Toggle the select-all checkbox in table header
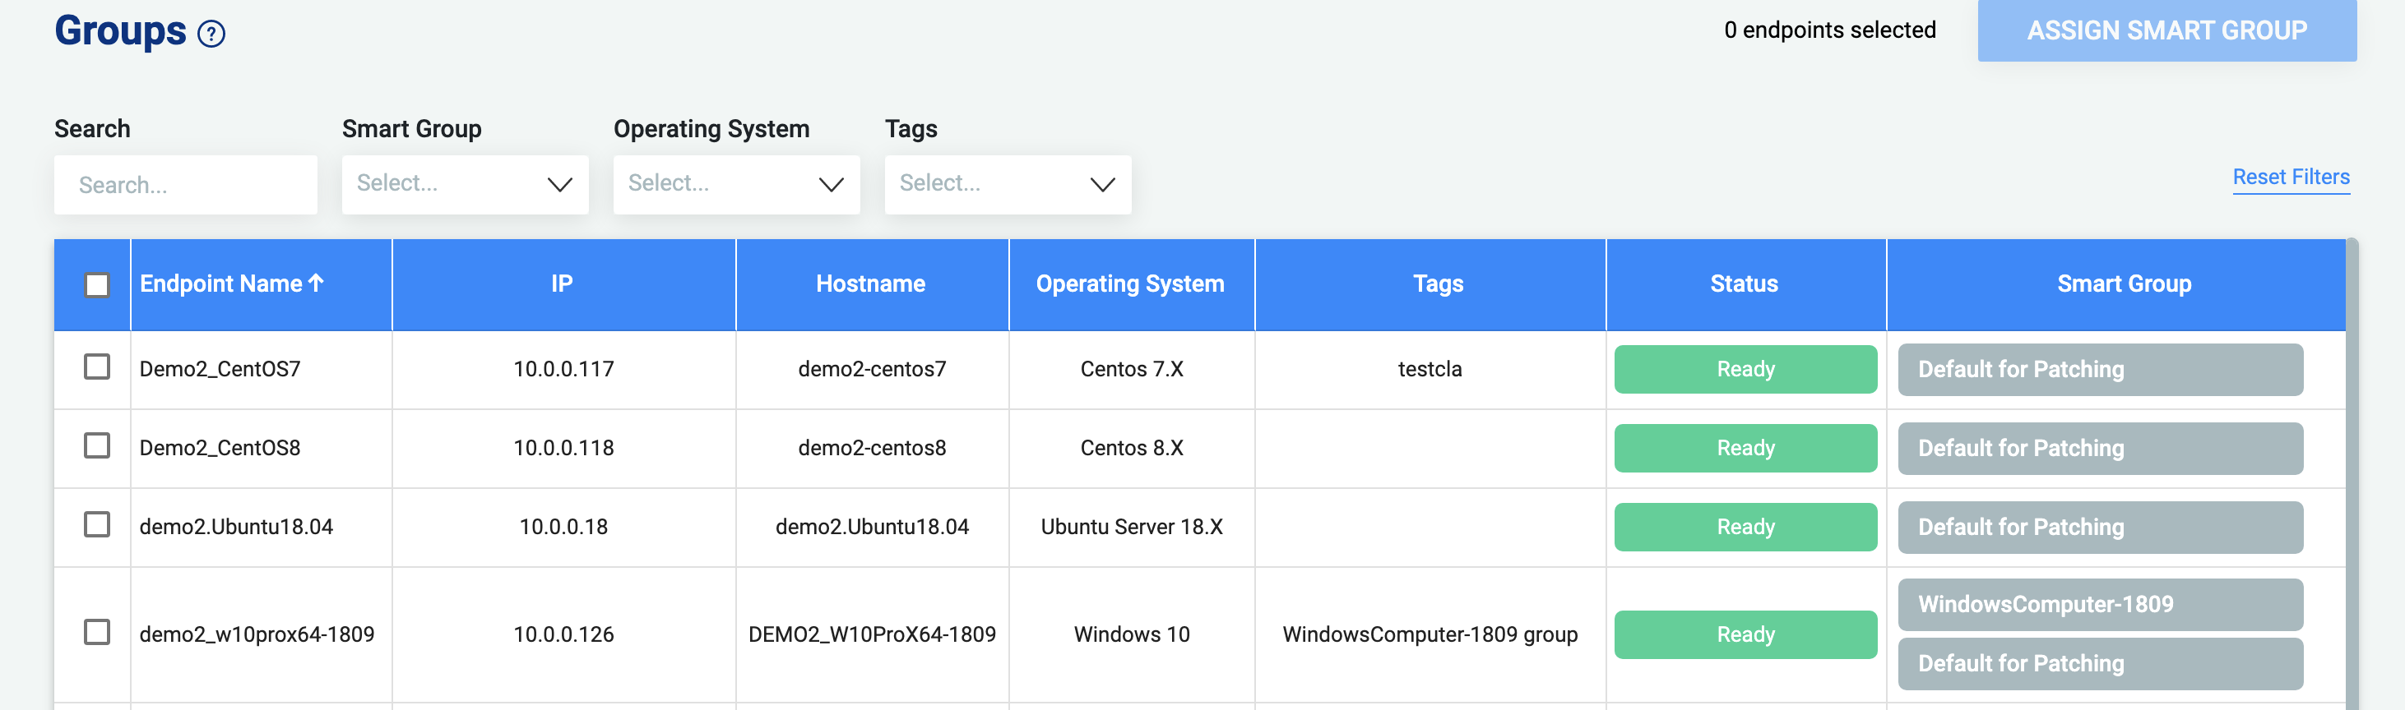 (97, 284)
